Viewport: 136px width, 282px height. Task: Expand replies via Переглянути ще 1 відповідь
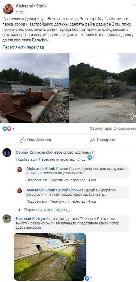pos(48,210)
